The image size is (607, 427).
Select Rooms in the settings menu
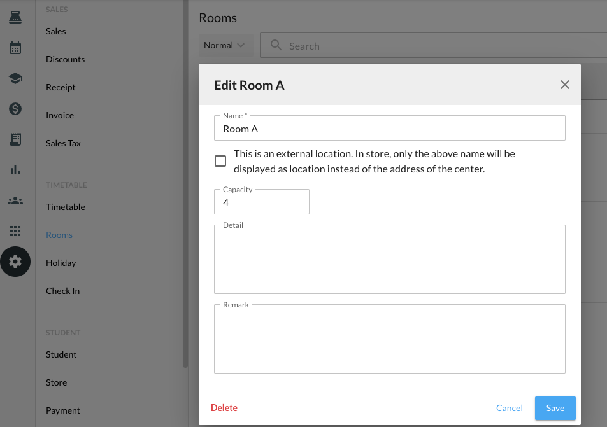click(59, 235)
